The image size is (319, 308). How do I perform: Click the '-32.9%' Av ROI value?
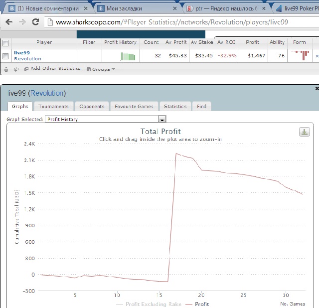[x=227, y=55]
